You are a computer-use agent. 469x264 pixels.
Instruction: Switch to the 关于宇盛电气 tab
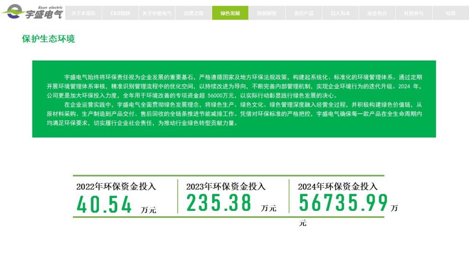coord(157,13)
